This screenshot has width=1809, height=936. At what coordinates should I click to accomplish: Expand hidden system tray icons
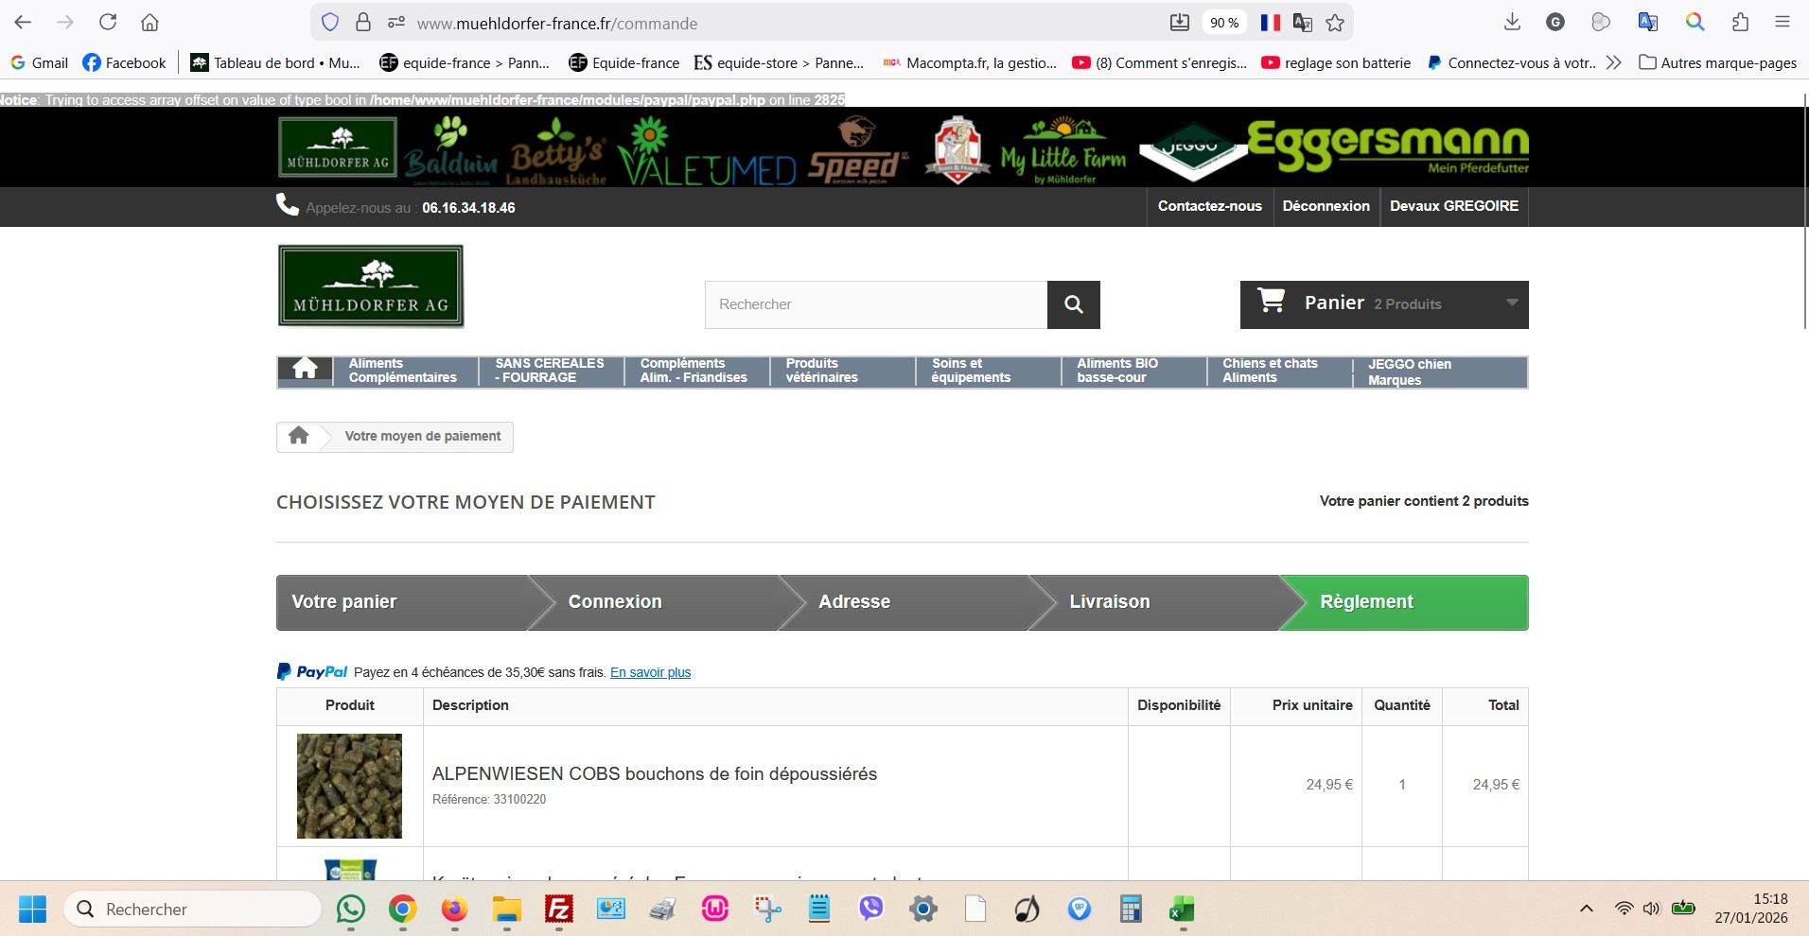click(x=1586, y=909)
